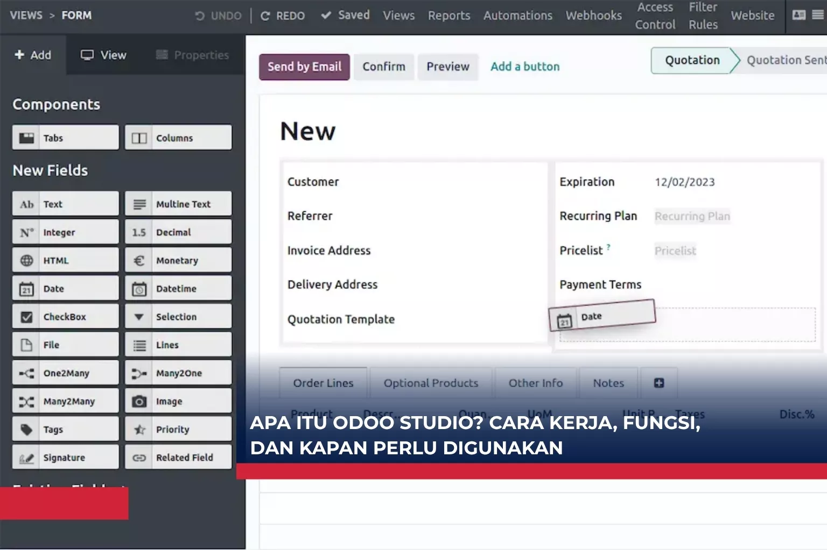The width and height of the screenshot is (827, 550).
Task: Pick the Priority field component
Action: click(178, 429)
